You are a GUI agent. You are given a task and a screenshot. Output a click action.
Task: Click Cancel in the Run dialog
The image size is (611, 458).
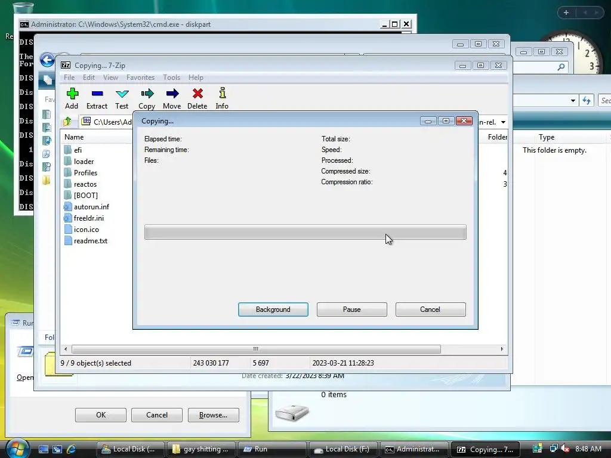157,415
